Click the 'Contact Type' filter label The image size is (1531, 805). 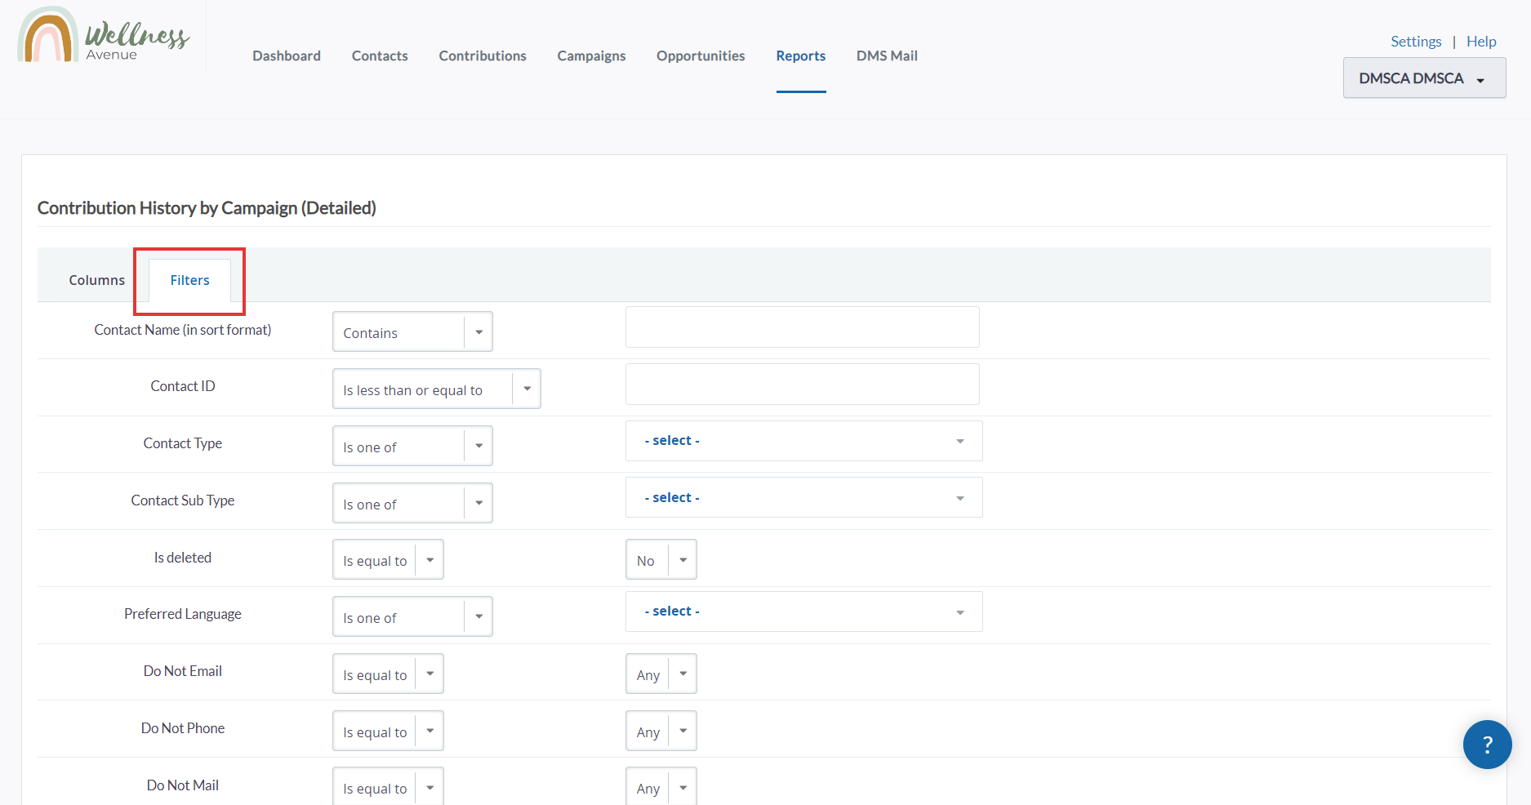point(183,443)
